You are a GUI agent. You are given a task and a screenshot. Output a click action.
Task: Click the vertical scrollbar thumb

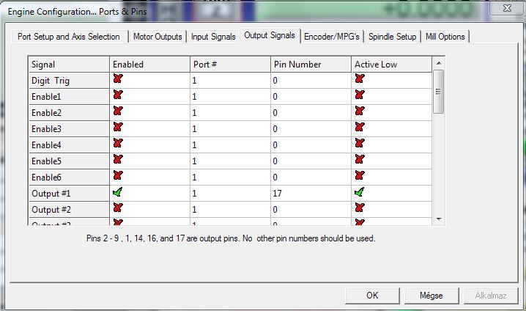pos(439,92)
